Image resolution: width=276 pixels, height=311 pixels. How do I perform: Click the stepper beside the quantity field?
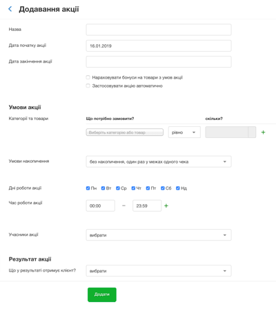click(252, 132)
